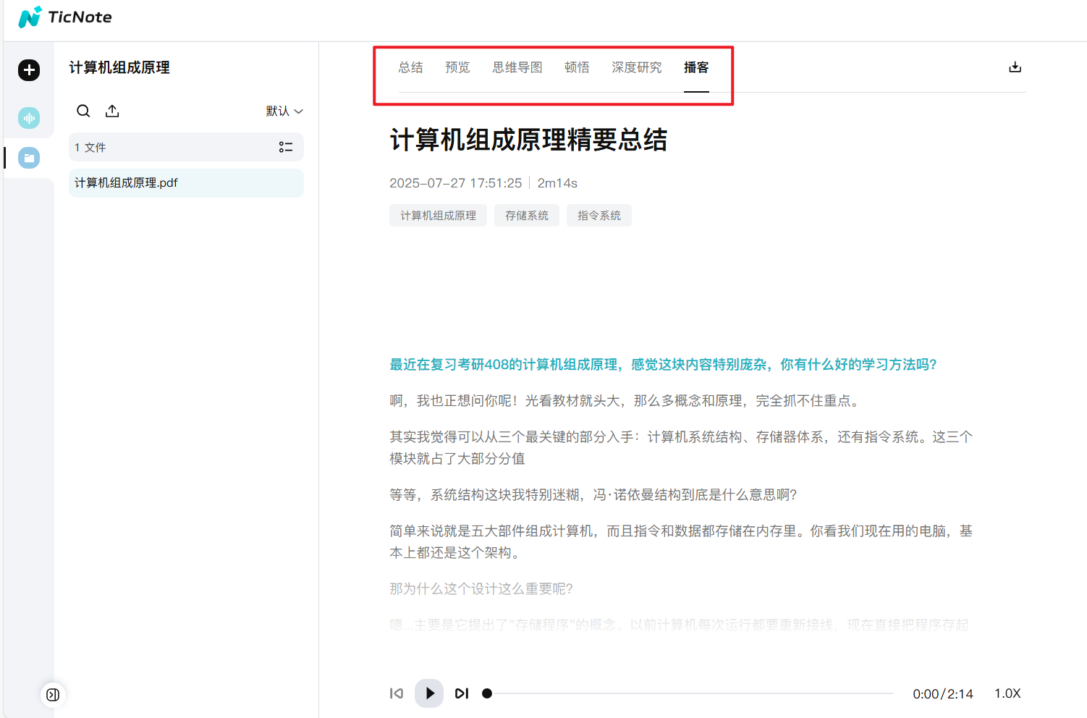
Task: Click the transcript line starting 其实我觉得可以
Action: [x=681, y=448]
